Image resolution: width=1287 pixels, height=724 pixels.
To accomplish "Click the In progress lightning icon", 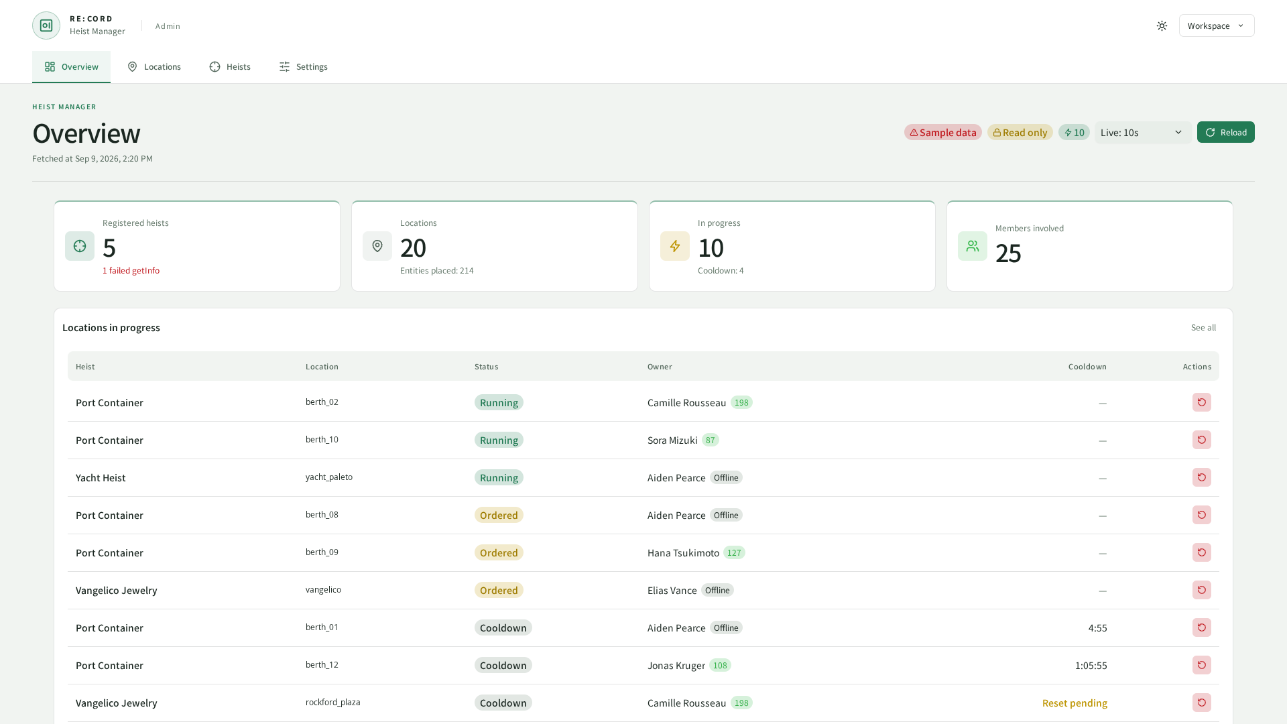I will coord(675,246).
